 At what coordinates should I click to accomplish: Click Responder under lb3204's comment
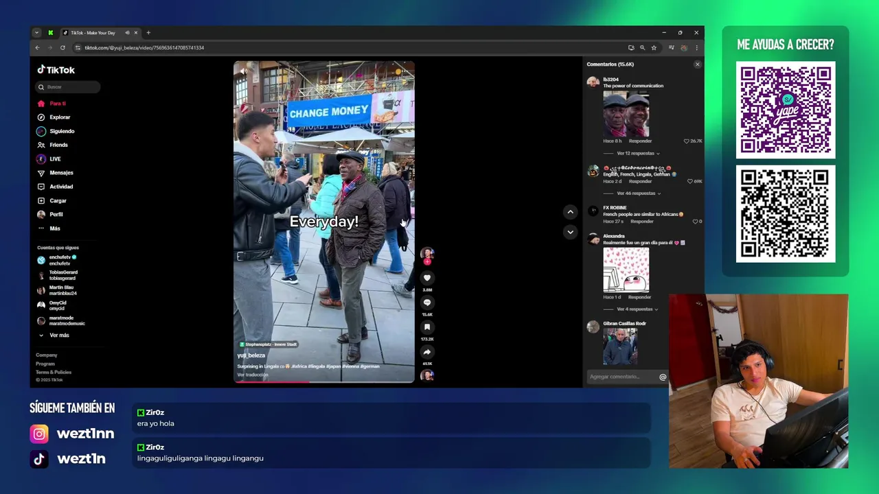point(640,141)
